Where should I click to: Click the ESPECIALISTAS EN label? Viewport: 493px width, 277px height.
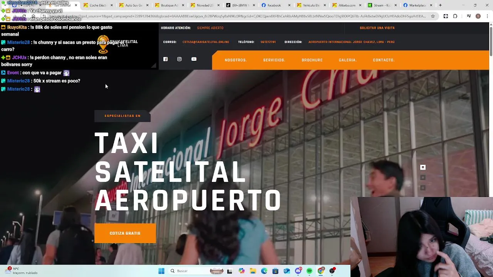coord(122,116)
